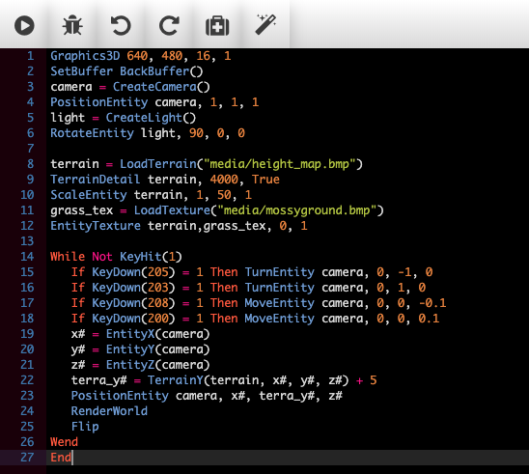Click the TerrainDetail command on line 9
The image size is (529, 474).
[x=96, y=180]
